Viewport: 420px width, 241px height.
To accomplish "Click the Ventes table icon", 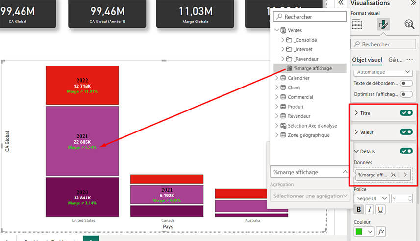I will click(x=283, y=30).
